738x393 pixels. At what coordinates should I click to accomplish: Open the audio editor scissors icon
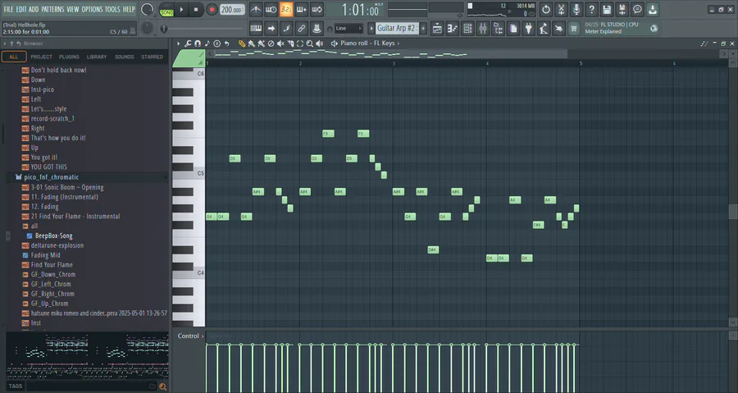coord(561,9)
